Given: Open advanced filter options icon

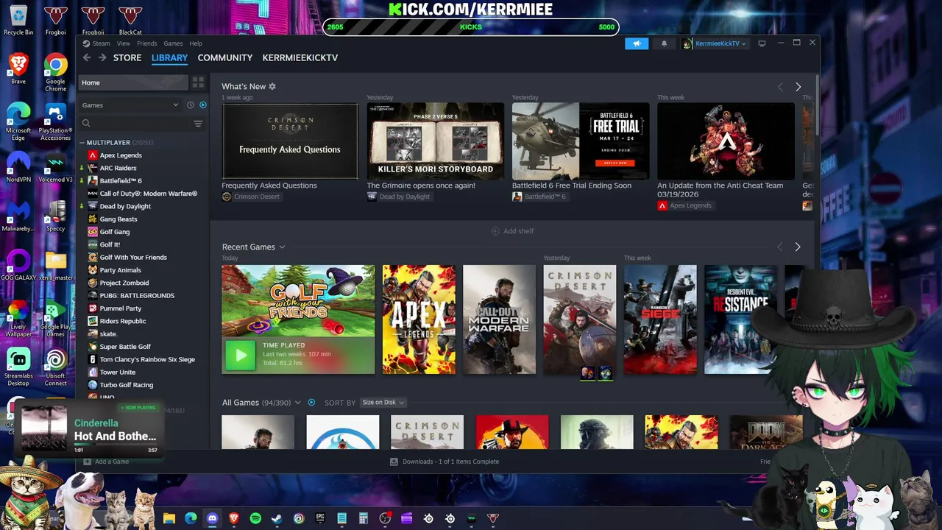Looking at the screenshot, I should (198, 124).
